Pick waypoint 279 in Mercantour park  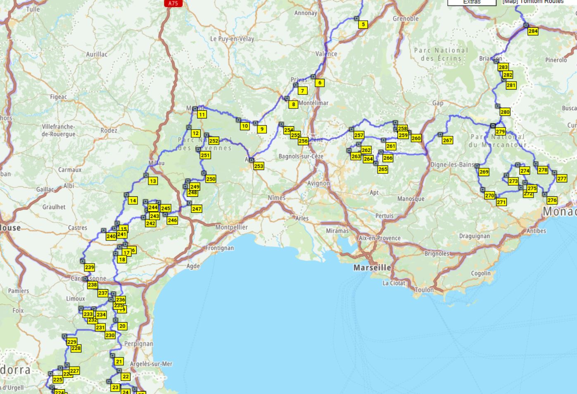[x=500, y=132]
